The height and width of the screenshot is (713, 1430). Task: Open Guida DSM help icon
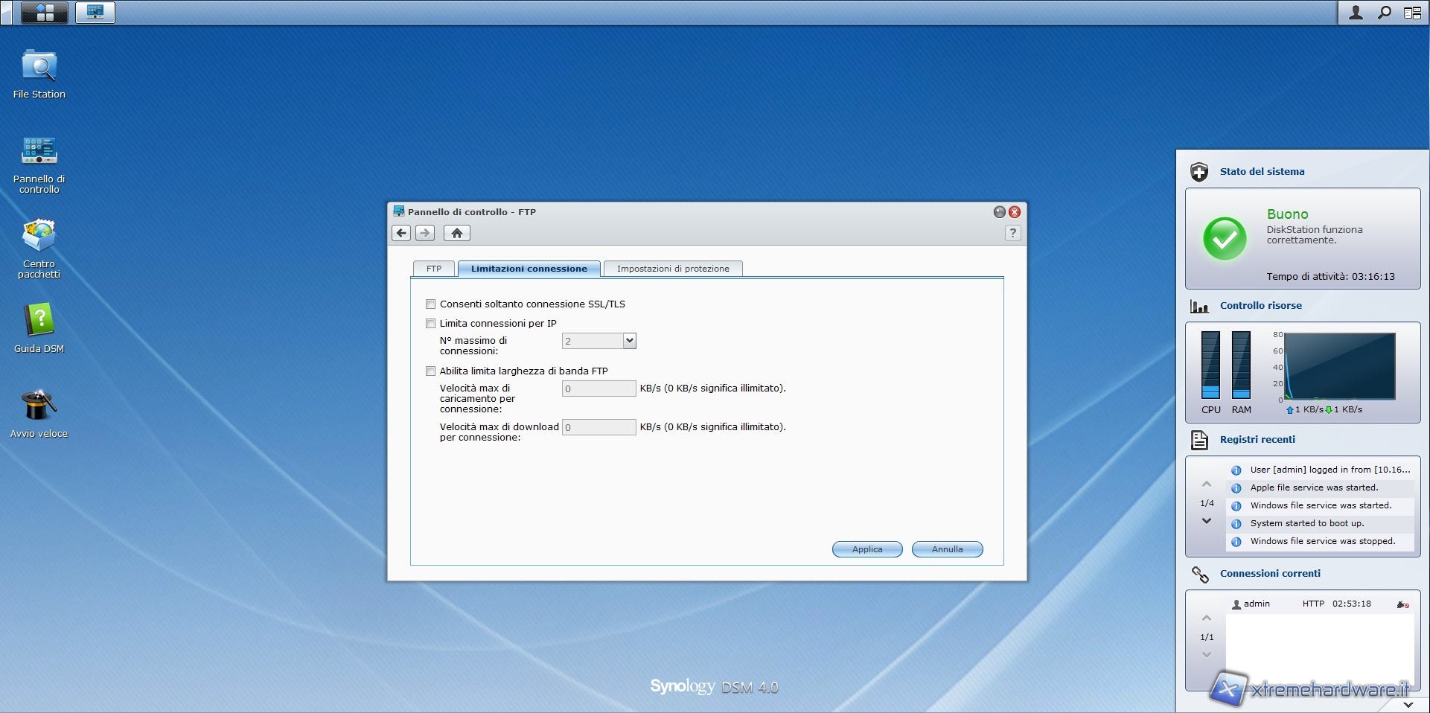[39, 321]
